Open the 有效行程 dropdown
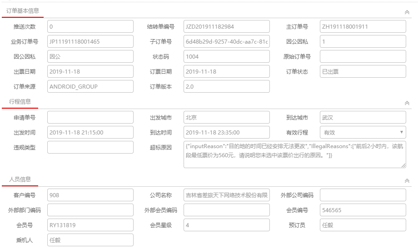The height and width of the screenshot is (249, 418). [363, 132]
